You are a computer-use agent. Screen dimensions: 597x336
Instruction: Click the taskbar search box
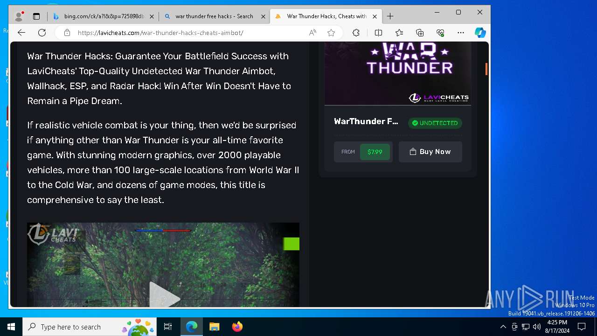click(90, 327)
